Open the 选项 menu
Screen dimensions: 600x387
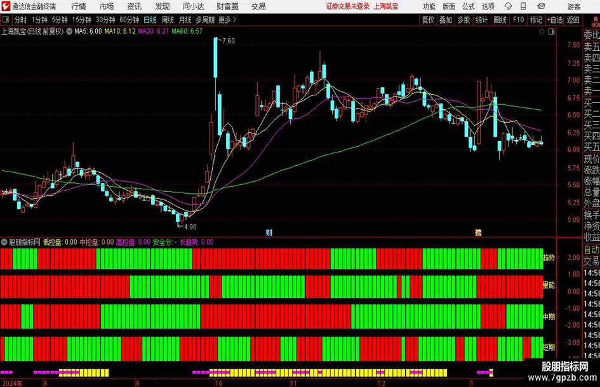(x=488, y=6)
